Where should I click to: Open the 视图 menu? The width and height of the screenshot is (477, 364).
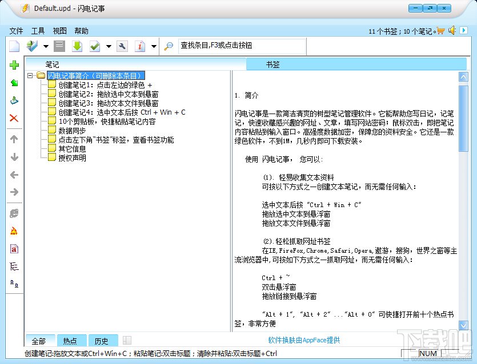59,31
